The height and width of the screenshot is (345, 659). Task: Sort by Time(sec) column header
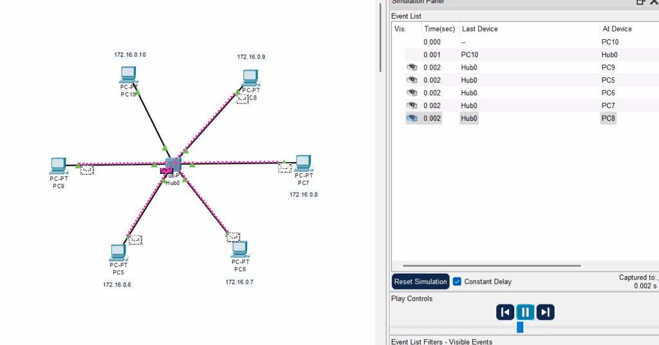tap(440, 29)
